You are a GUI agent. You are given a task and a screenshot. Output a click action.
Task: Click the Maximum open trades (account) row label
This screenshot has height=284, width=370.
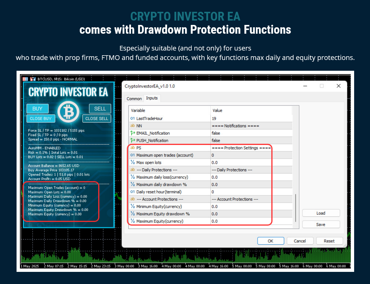(165, 155)
